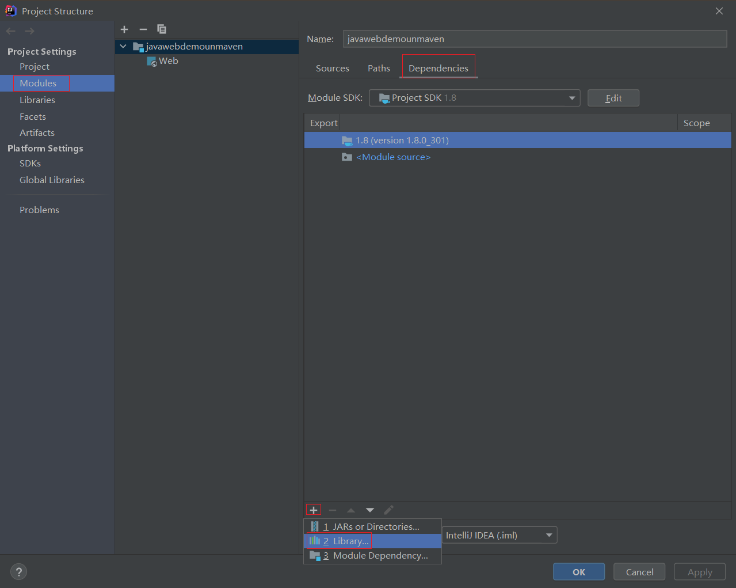This screenshot has width=736, height=588.
Task: Choose JARs or Directories... menu entry
Action: point(376,527)
